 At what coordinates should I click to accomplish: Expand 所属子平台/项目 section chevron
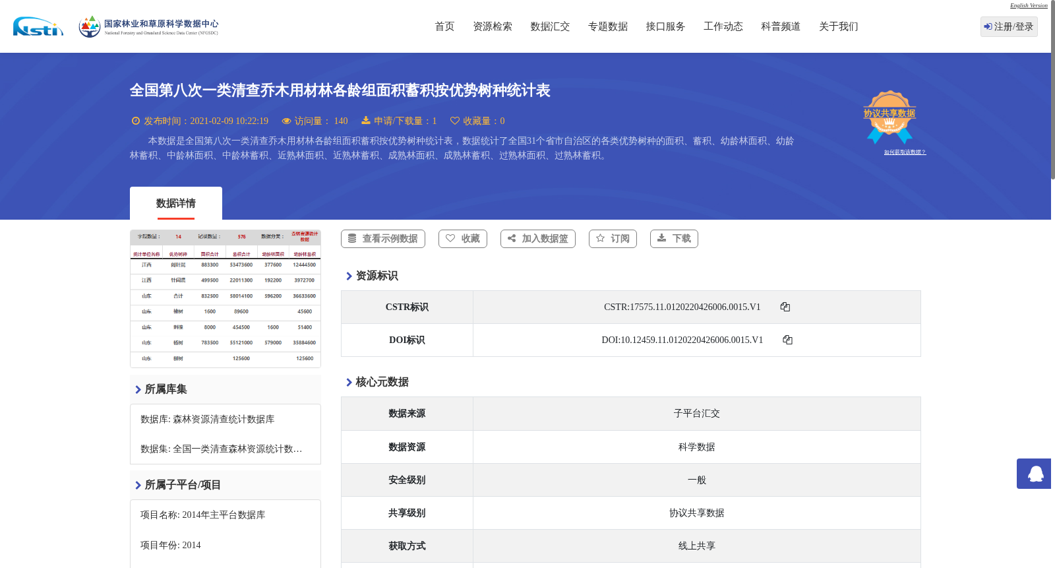(138, 486)
